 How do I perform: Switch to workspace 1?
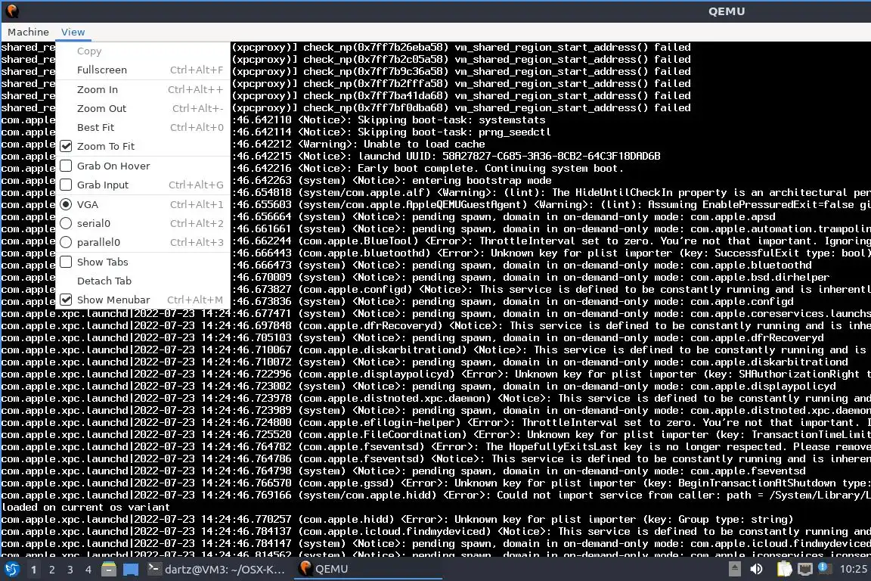coord(33,570)
